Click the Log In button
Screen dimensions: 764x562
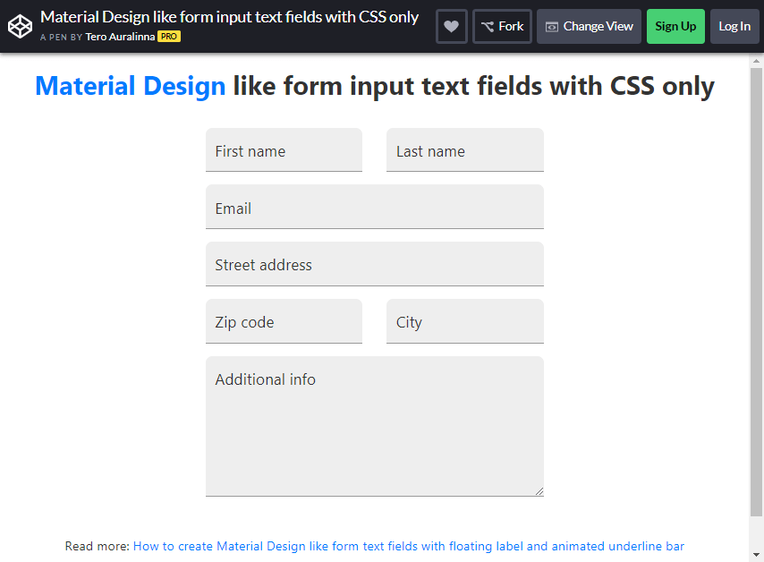tap(734, 26)
